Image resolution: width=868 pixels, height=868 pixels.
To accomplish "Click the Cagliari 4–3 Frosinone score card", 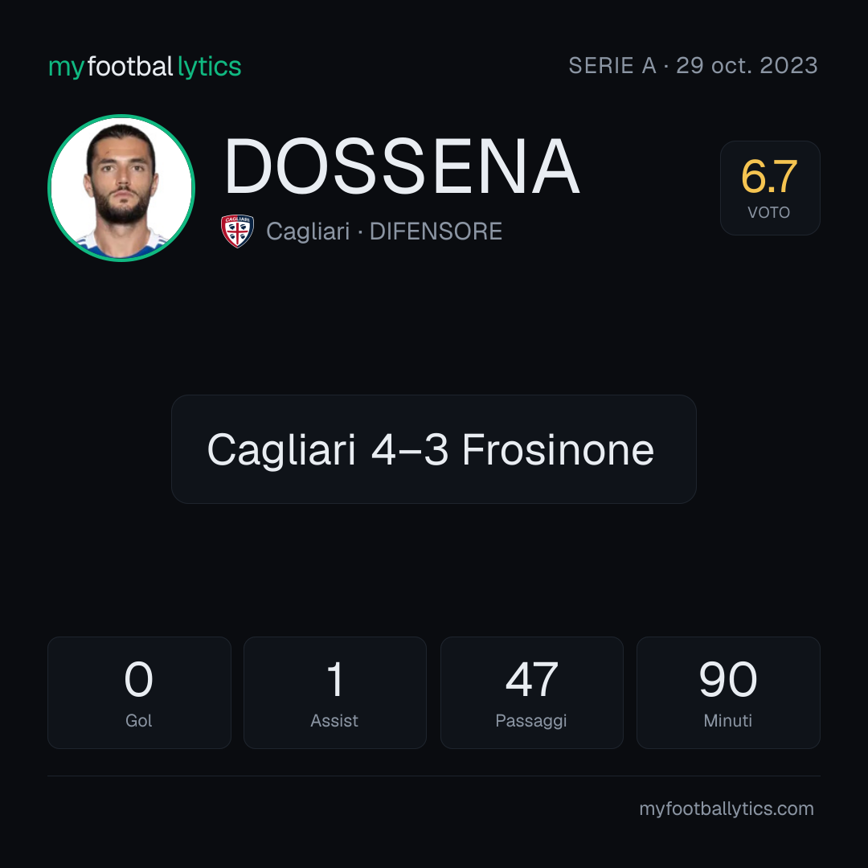I will [x=434, y=449].
